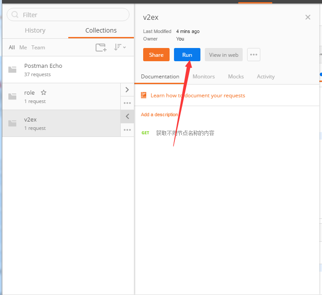Open more options for role collection
Image resolution: width=322 pixels, height=295 pixels.
pyautogui.click(x=127, y=103)
